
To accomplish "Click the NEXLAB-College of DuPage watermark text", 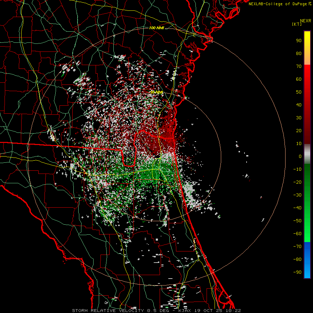I will click(x=280, y=4).
